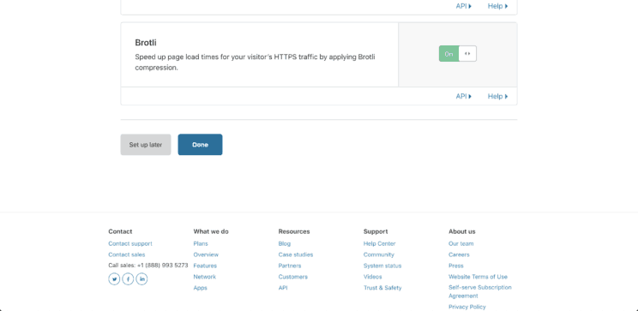The width and height of the screenshot is (638, 311).
Task: Select the Brotli compression description text
Action: (256, 63)
